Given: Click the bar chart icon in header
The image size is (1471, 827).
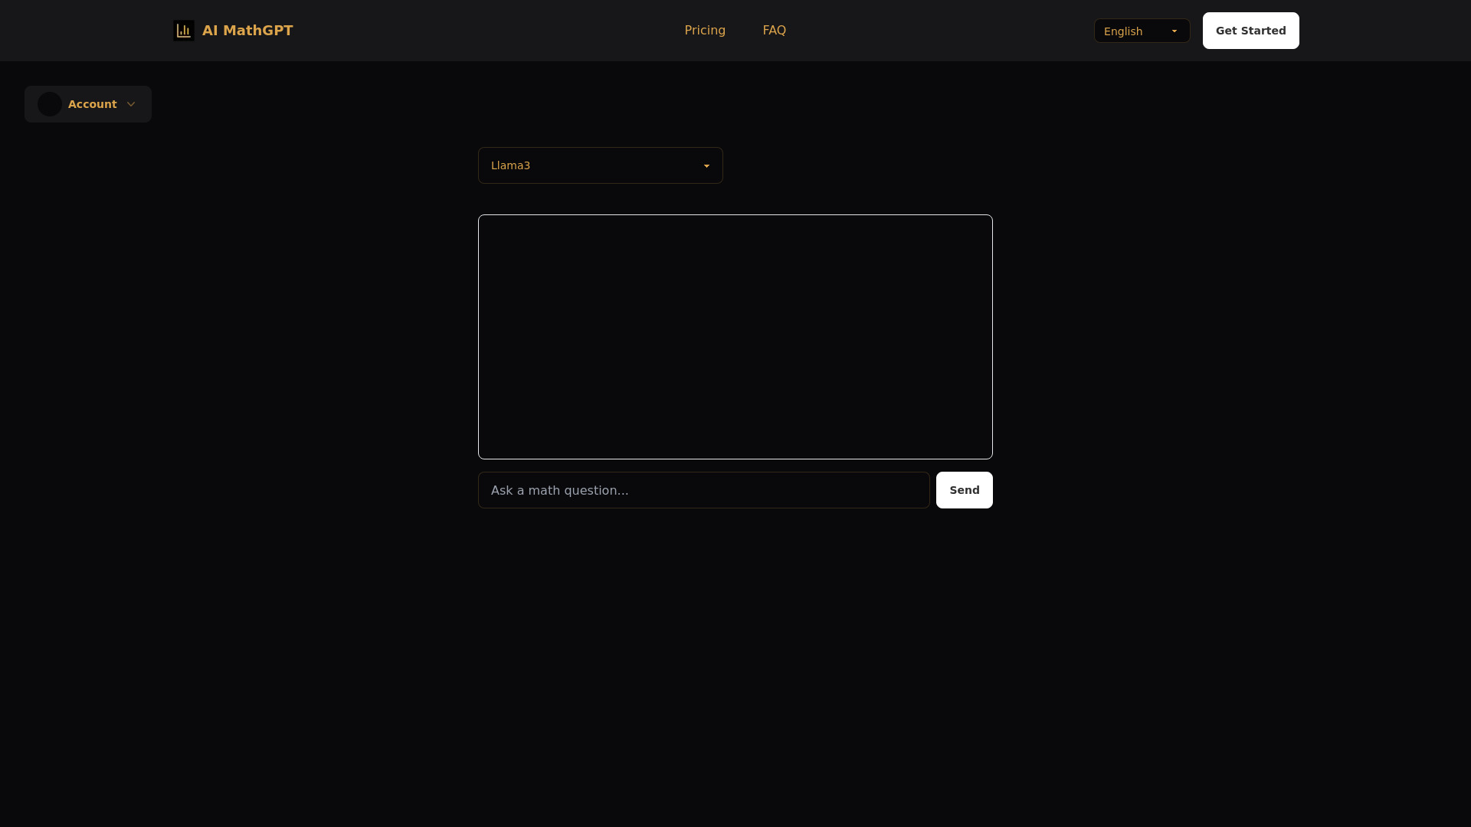Looking at the screenshot, I should point(184,31).
